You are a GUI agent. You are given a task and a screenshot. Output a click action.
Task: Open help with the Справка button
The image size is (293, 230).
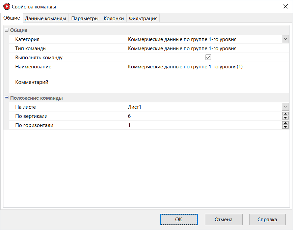click(x=267, y=219)
